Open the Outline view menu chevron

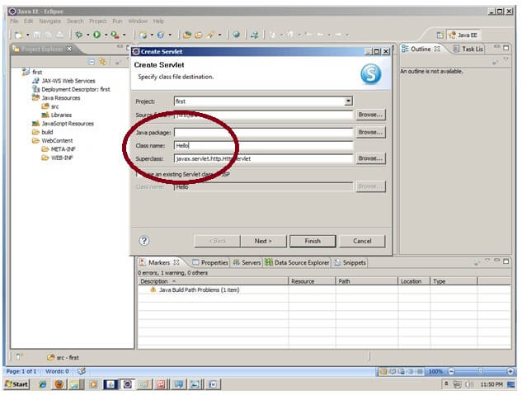click(x=506, y=59)
